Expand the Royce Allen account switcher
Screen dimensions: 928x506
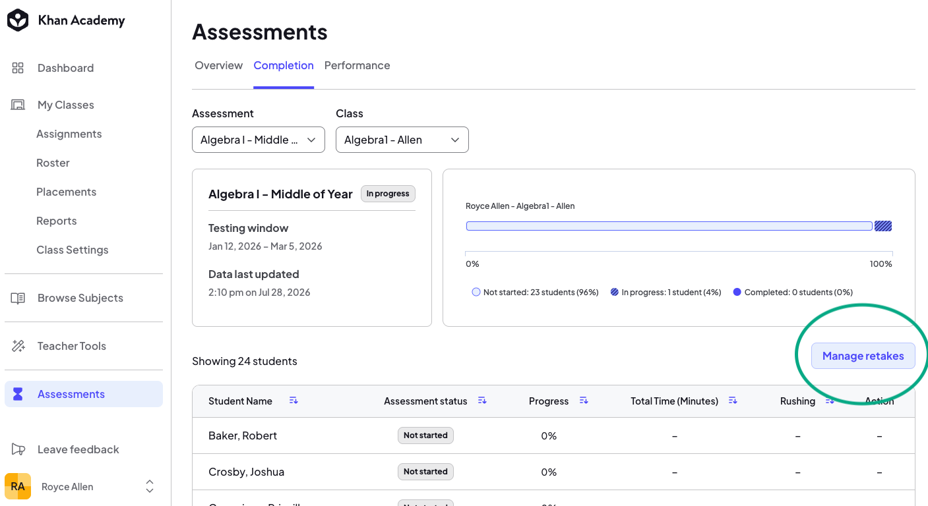pyautogui.click(x=150, y=486)
